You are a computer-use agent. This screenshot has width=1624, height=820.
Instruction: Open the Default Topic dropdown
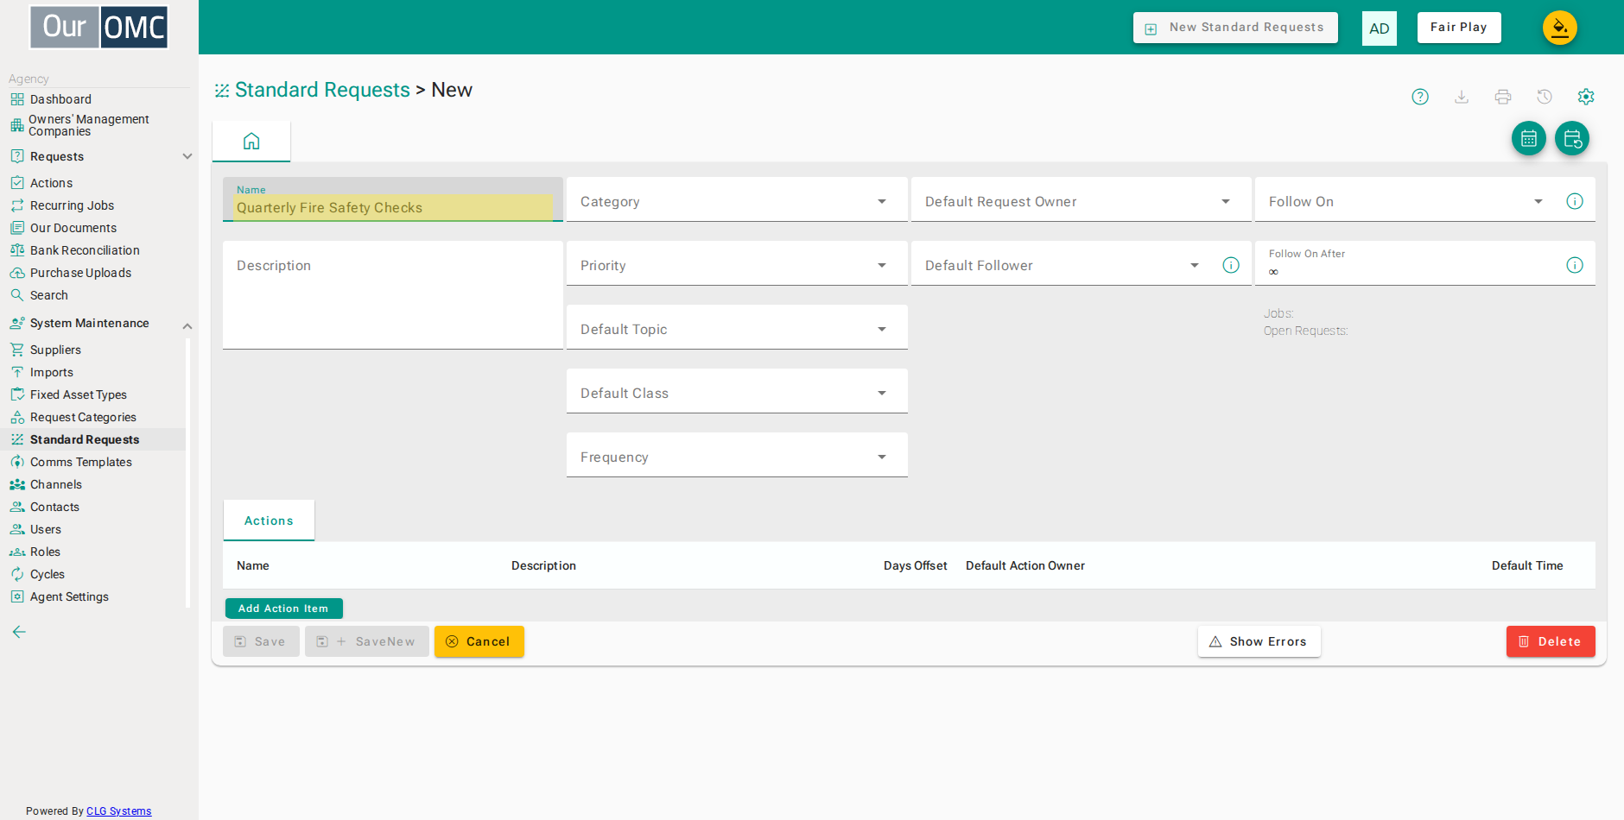click(x=737, y=328)
